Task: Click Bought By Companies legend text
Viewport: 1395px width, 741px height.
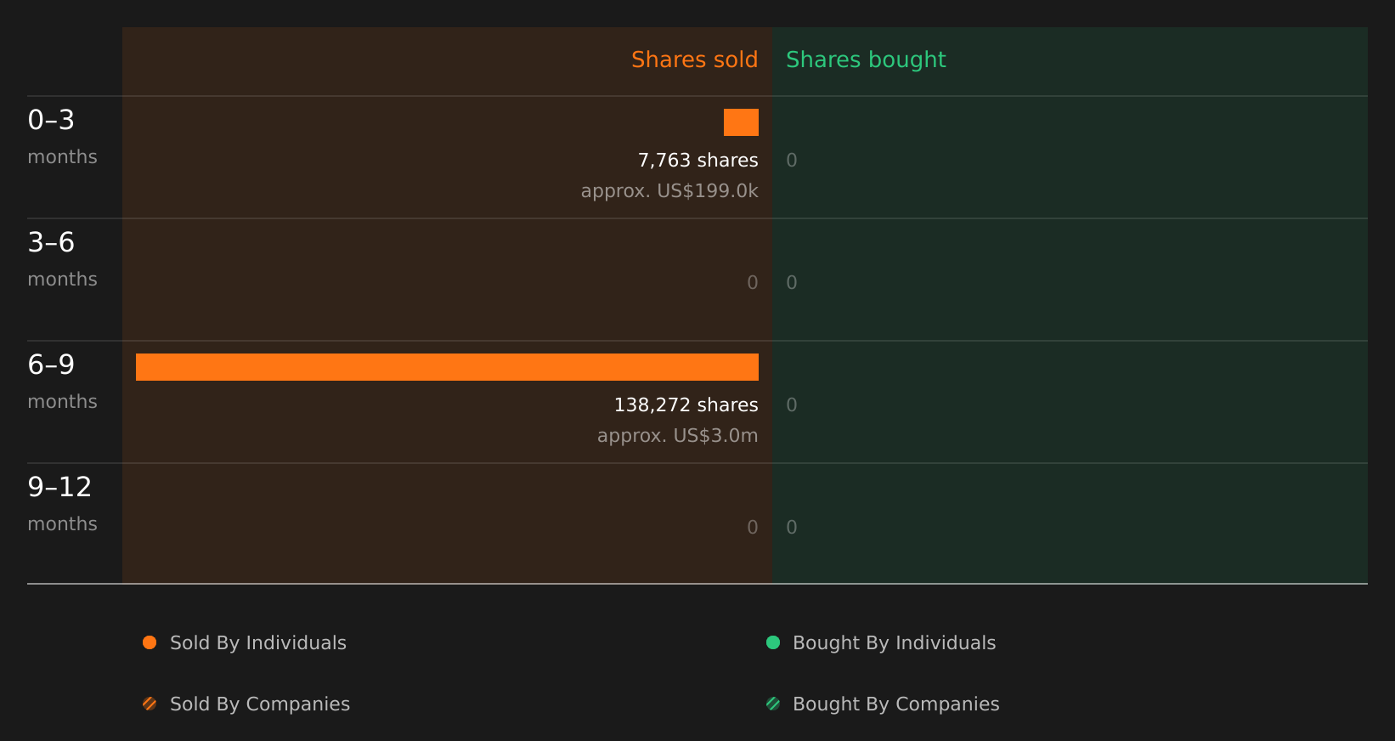Action: 895,704
